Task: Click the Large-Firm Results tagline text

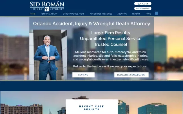Action: click(x=111, y=33)
